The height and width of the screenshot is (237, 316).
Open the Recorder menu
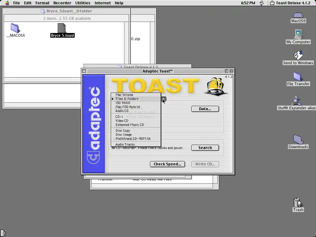point(62,3)
